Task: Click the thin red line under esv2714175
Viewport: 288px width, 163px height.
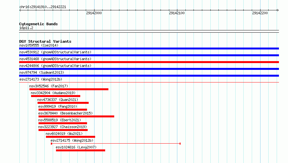Action: [116, 144]
